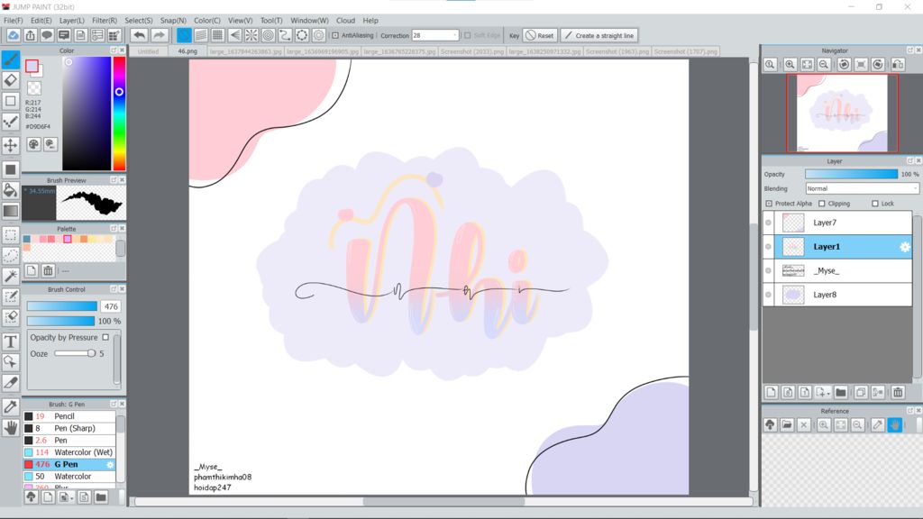Click the hue slider bar

119,114
